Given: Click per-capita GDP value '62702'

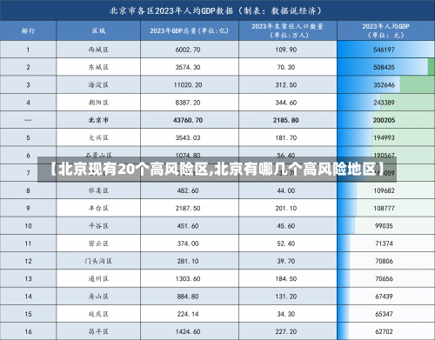Looking at the screenshot, I should coord(384,331).
